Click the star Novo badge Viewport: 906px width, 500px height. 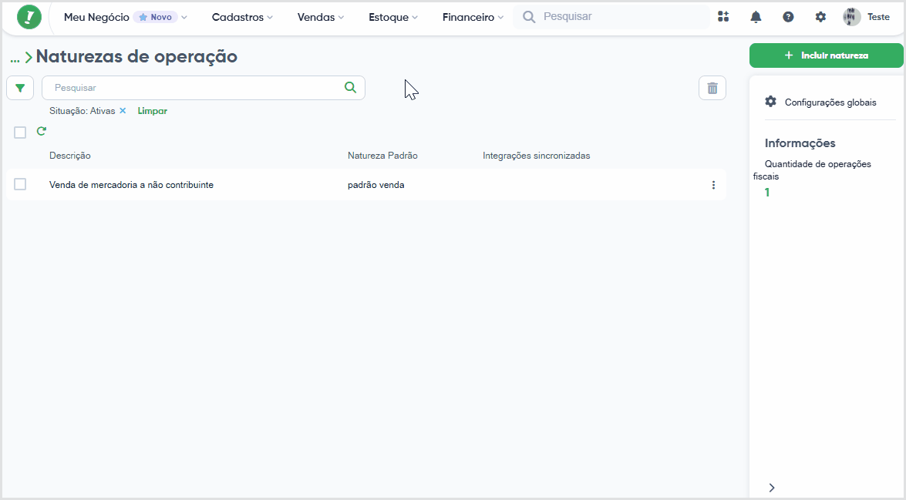click(156, 17)
